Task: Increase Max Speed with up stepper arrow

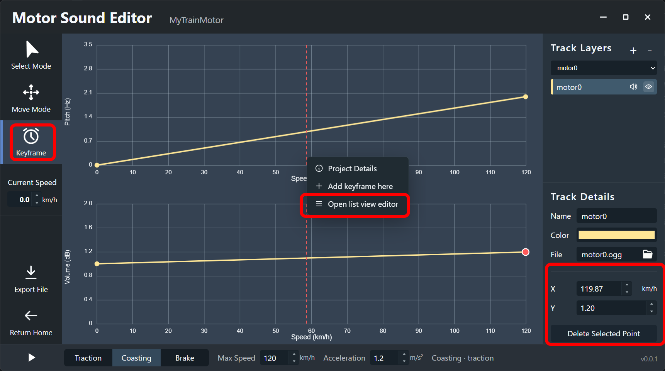Action: click(294, 354)
